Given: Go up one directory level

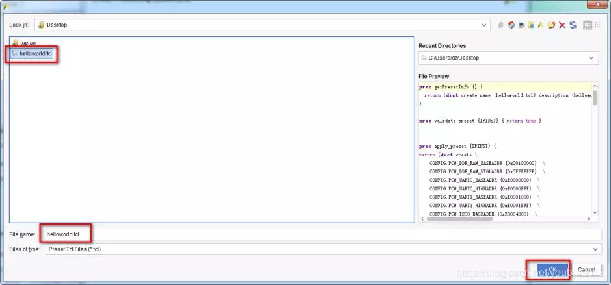Looking at the screenshot, I should coord(501,25).
